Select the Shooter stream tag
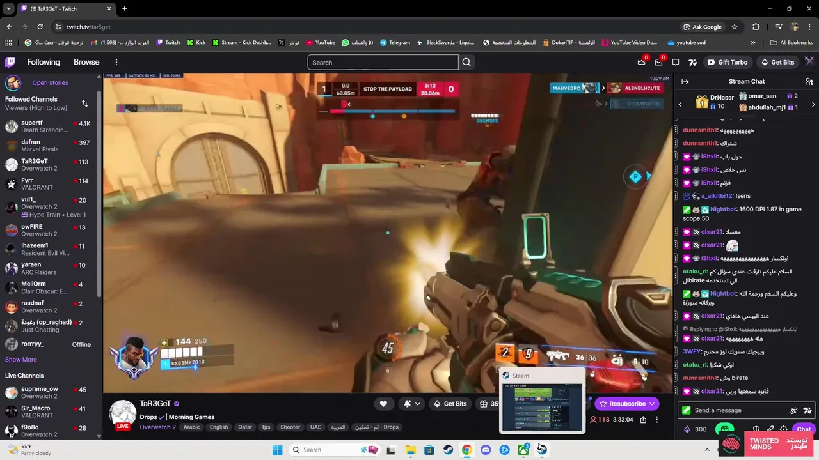 tap(290, 427)
